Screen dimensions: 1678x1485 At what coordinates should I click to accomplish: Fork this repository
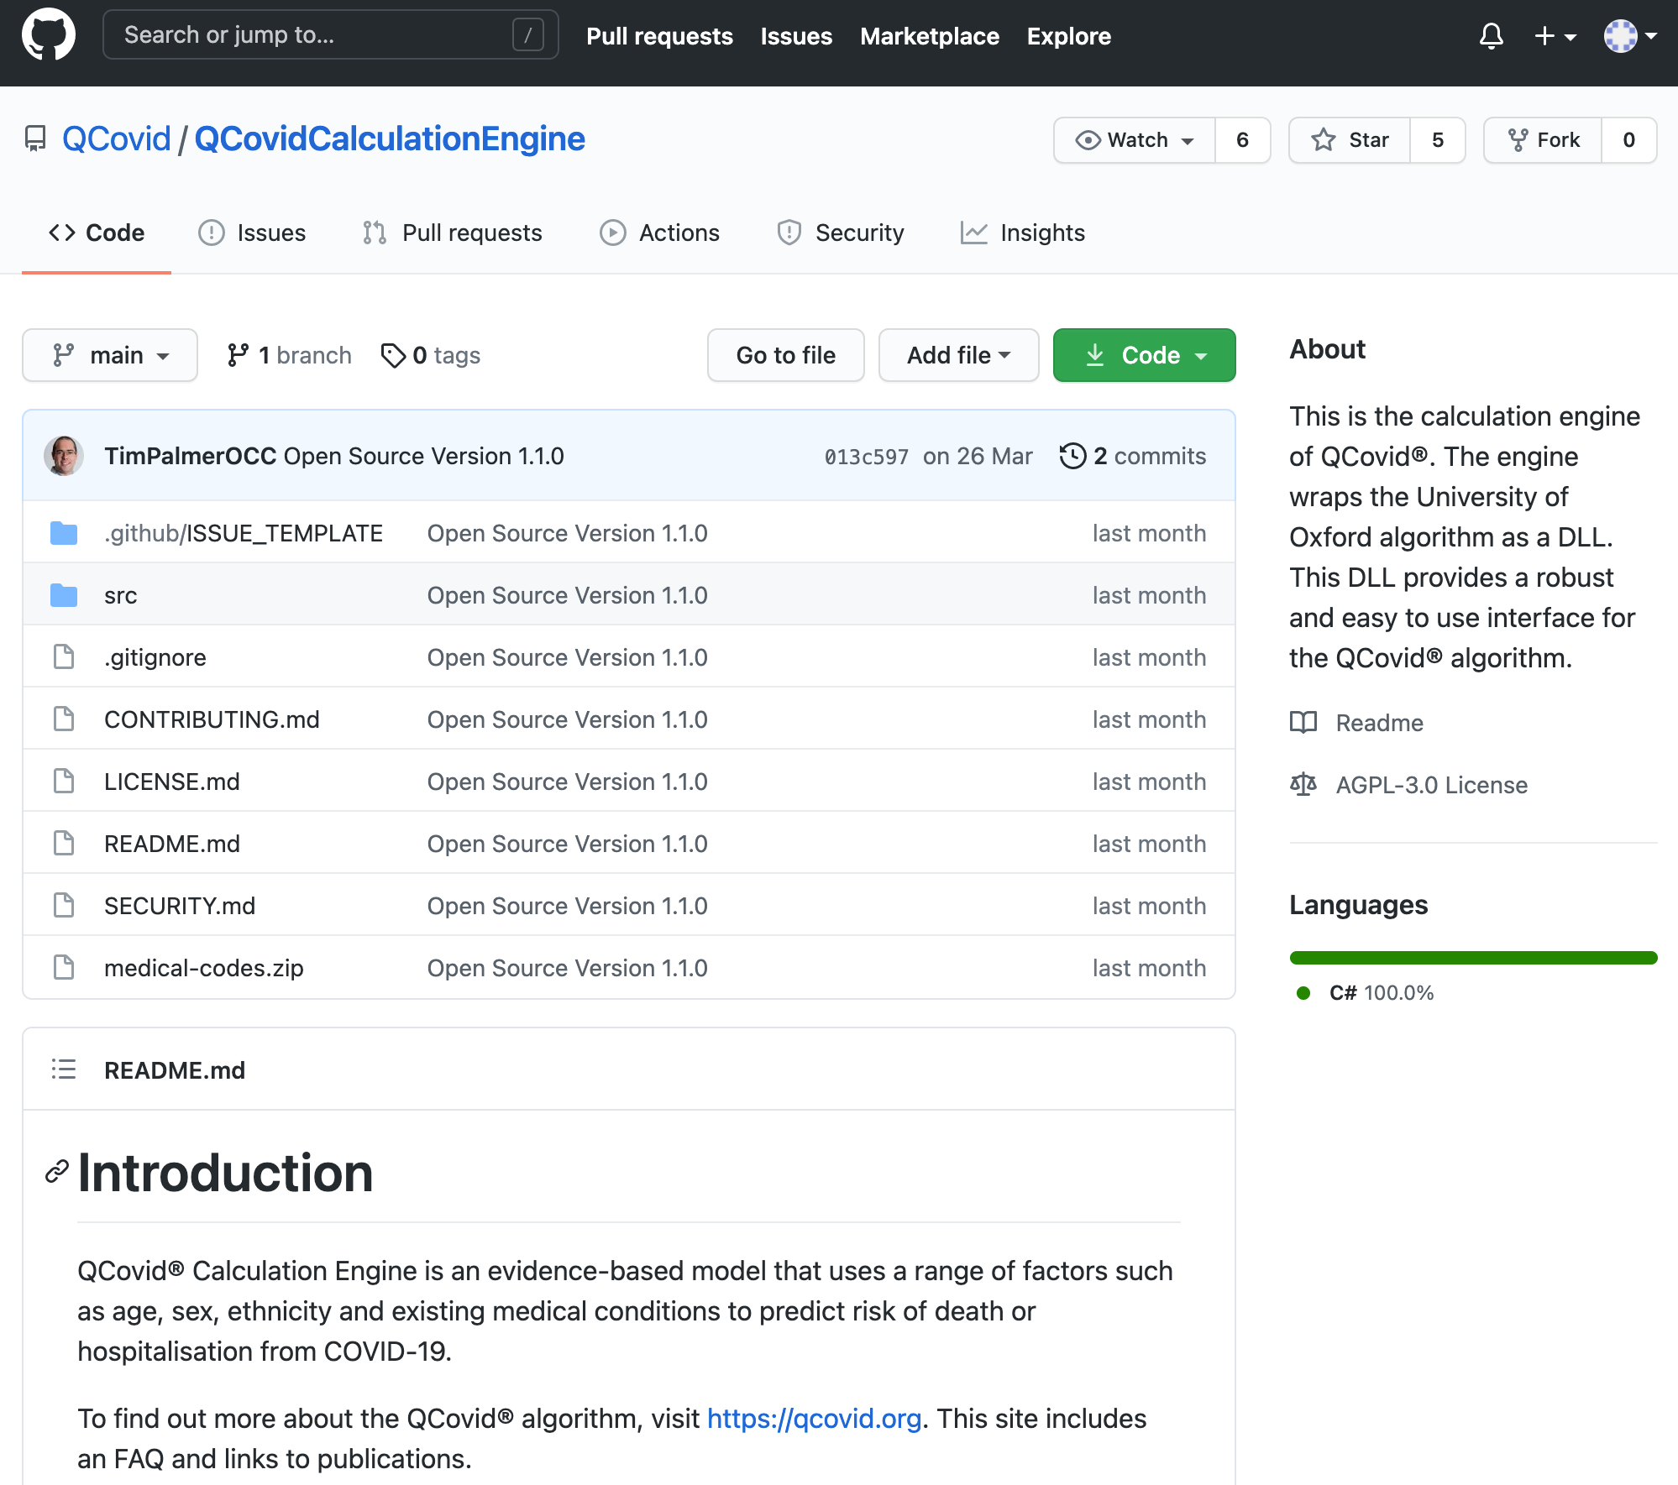pyautogui.click(x=1543, y=140)
